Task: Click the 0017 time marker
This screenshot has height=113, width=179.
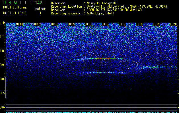Action: pos(122,24)
